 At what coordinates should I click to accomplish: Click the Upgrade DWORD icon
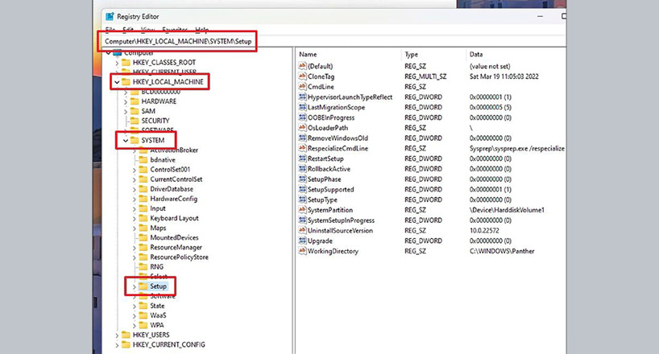[x=302, y=241]
